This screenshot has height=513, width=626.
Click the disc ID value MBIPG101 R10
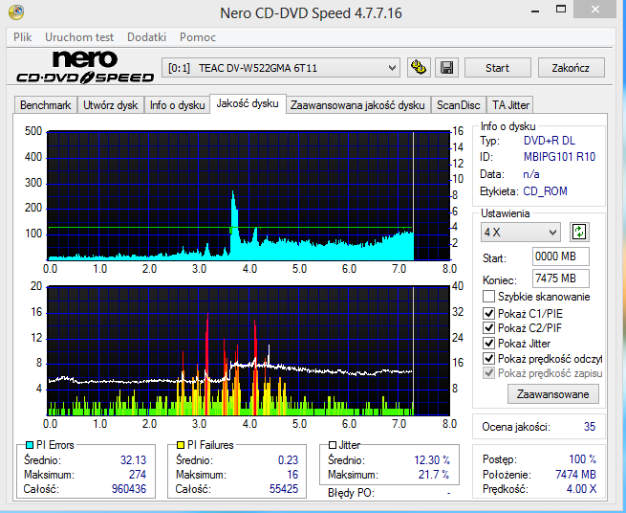point(559,157)
